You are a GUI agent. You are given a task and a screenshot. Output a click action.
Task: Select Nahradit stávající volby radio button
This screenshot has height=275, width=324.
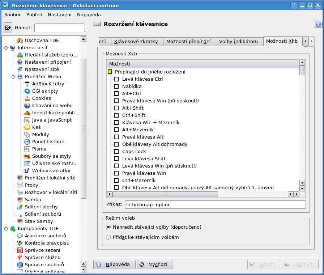(108, 227)
